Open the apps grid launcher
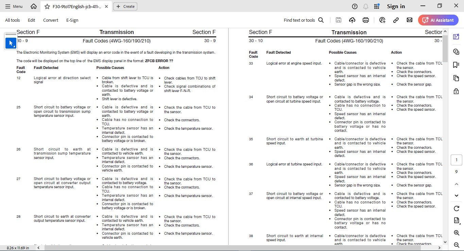This screenshot has width=464, height=251. [377, 6]
